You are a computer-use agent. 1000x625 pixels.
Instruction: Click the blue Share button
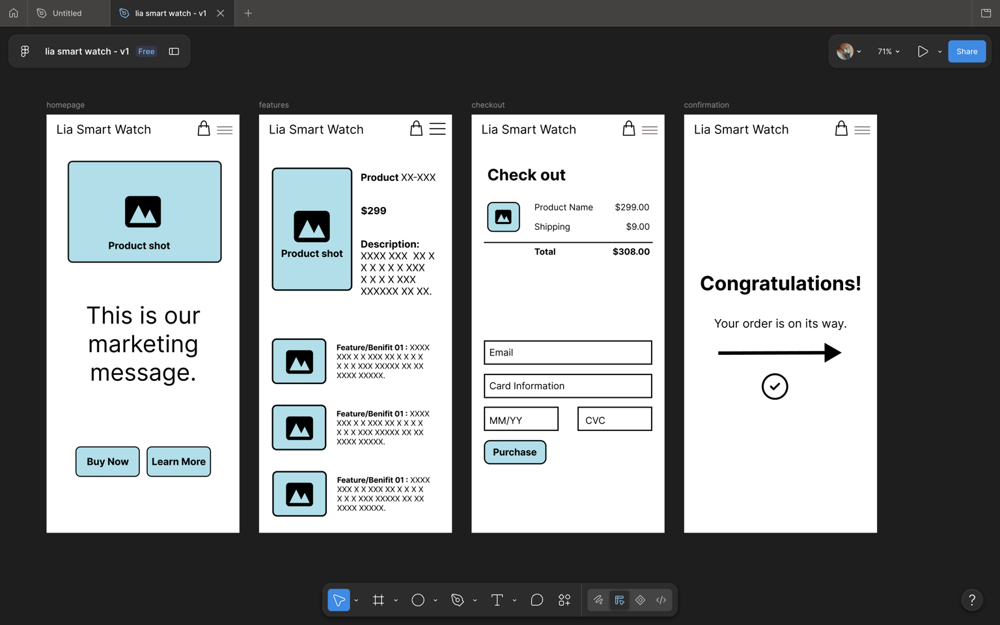point(967,51)
